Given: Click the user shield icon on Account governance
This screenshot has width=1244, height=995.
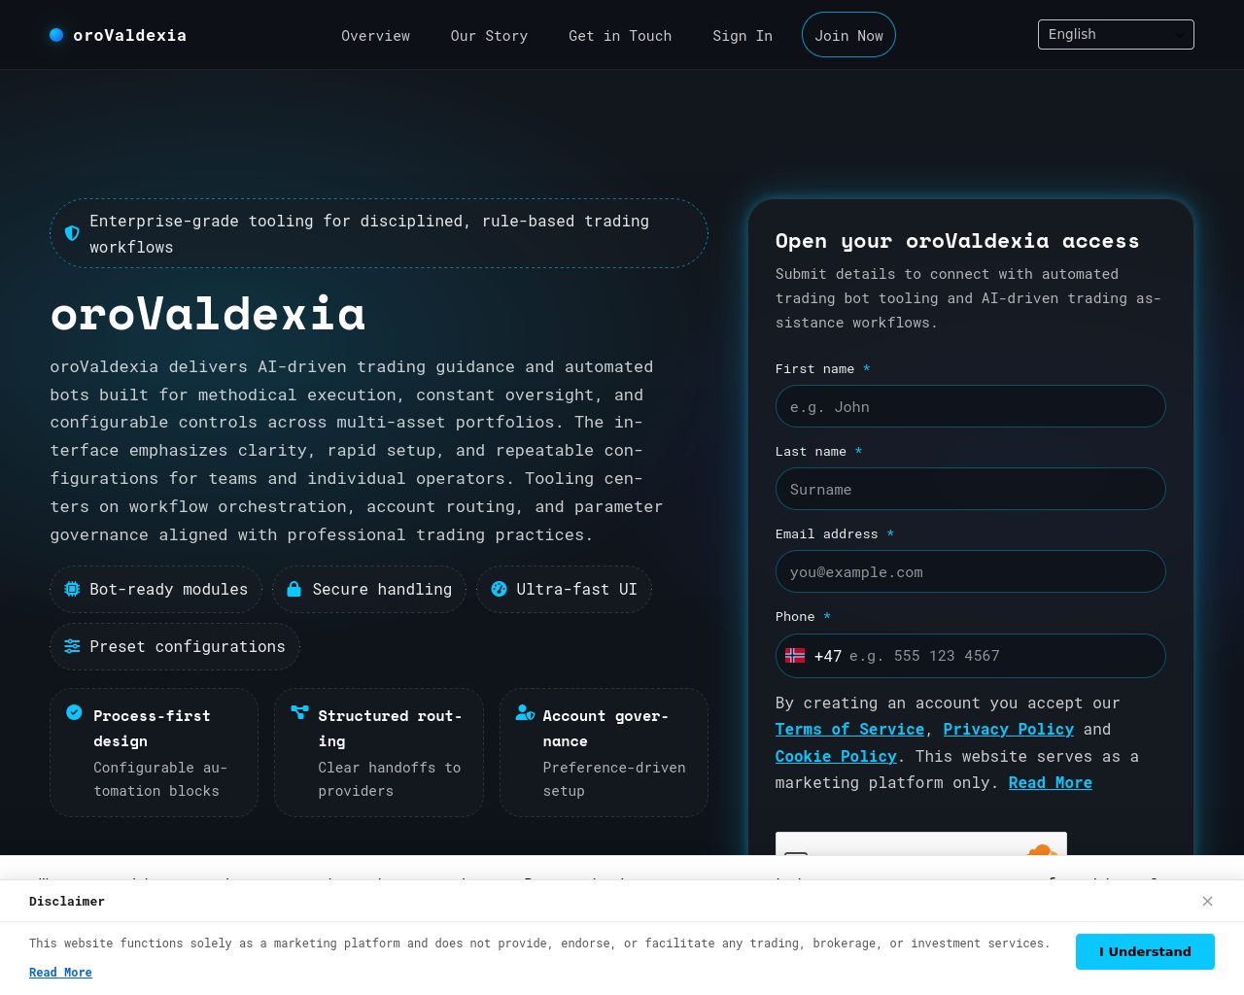Looking at the screenshot, I should pyautogui.click(x=525, y=712).
